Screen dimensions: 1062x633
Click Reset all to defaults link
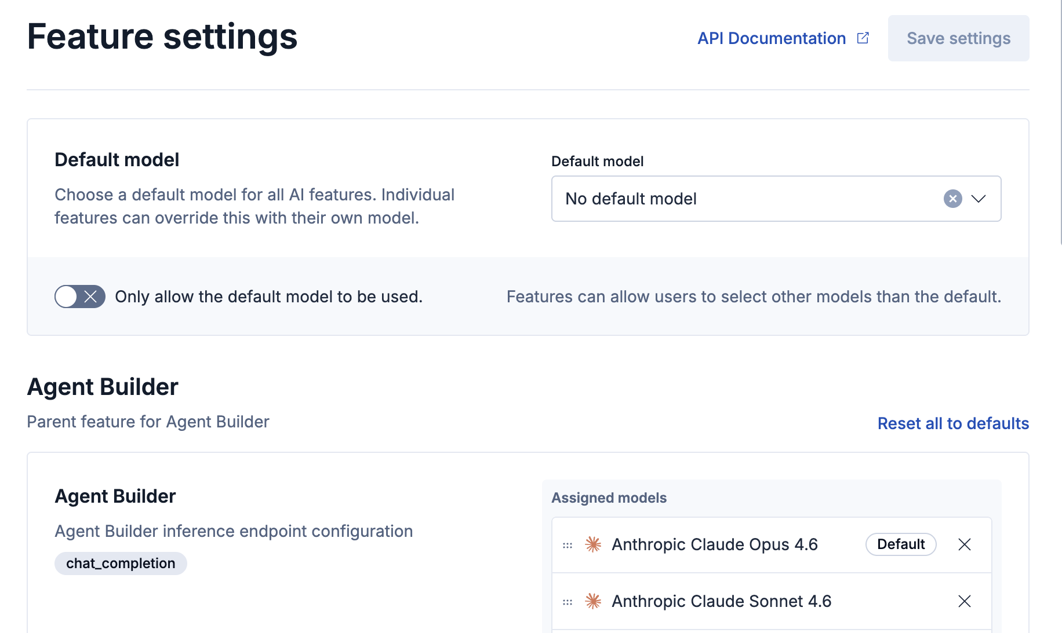click(x=953, y=423)
